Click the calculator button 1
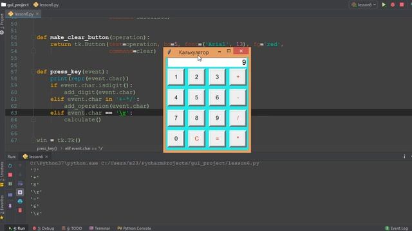412x231 pixels. pos(176,77)
